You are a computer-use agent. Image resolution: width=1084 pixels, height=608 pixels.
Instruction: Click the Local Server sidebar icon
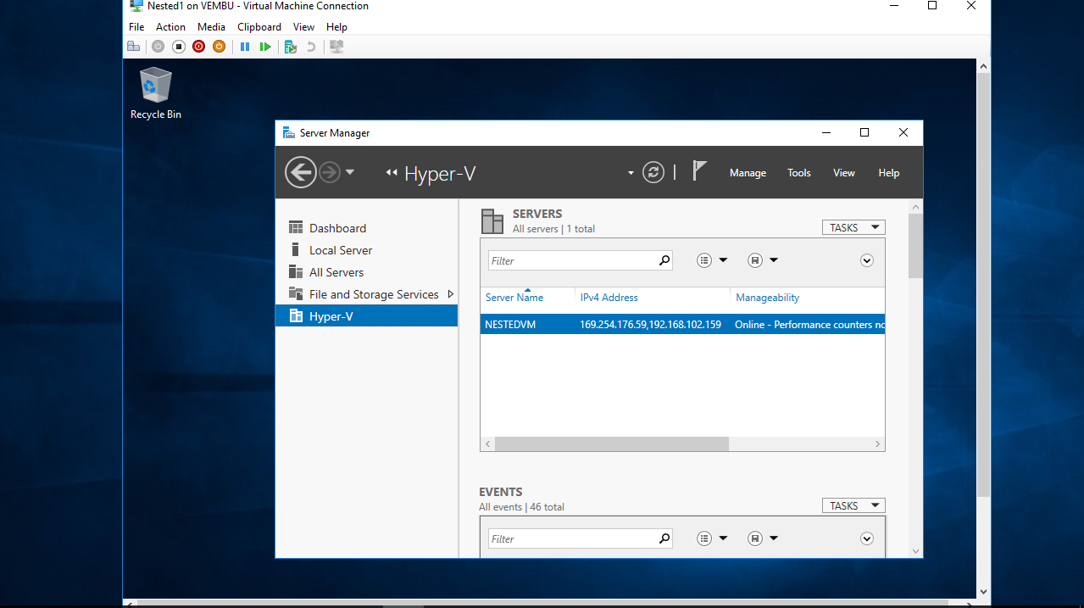[296, 249]
